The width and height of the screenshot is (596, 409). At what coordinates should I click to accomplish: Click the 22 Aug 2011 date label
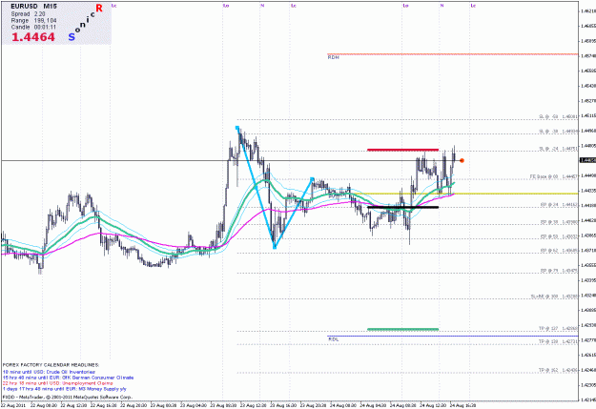(x=13, y=405)
